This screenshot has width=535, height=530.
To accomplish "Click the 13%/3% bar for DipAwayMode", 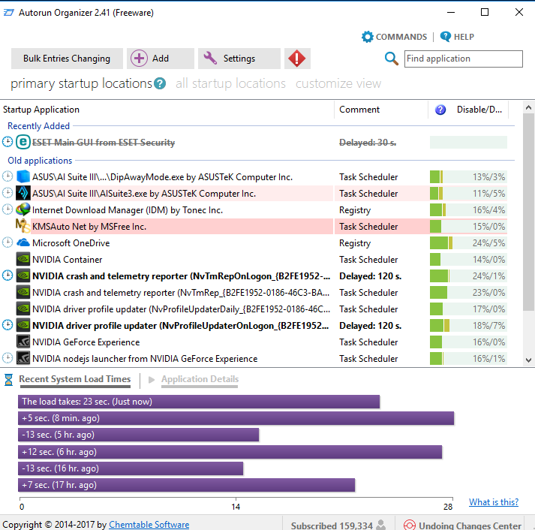I will pyautogui.click(x=468, y=176).
